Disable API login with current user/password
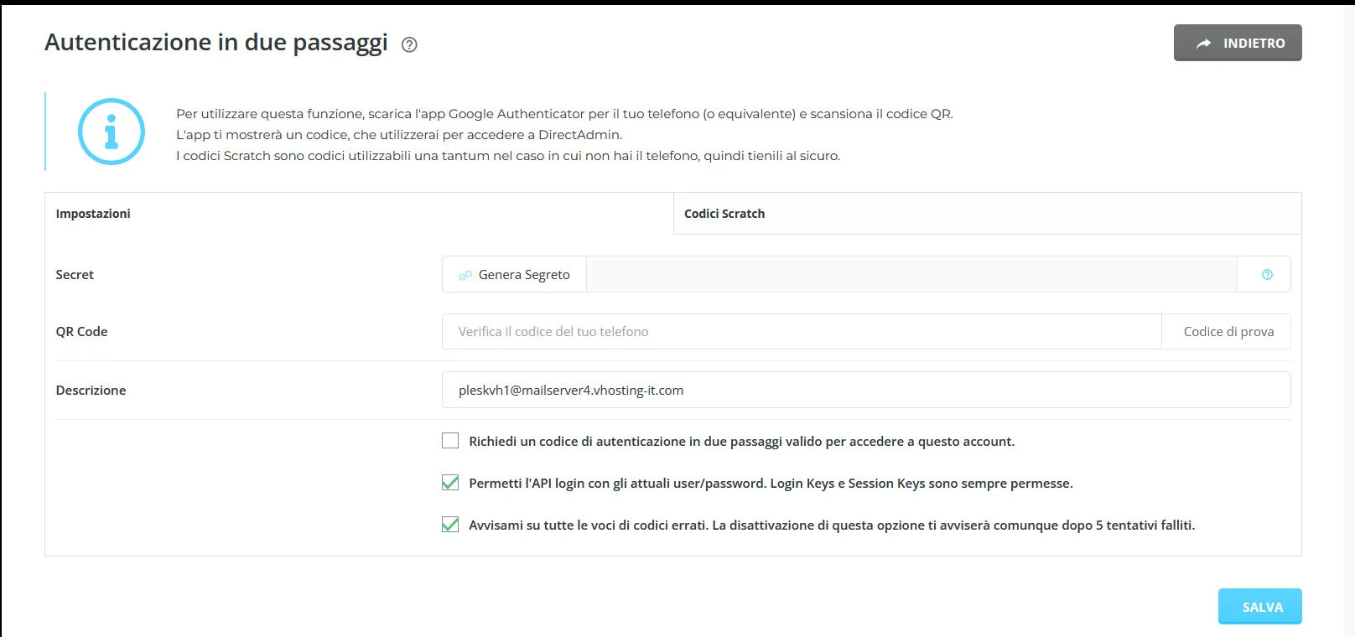1355x637 pixels. [450, 483]
